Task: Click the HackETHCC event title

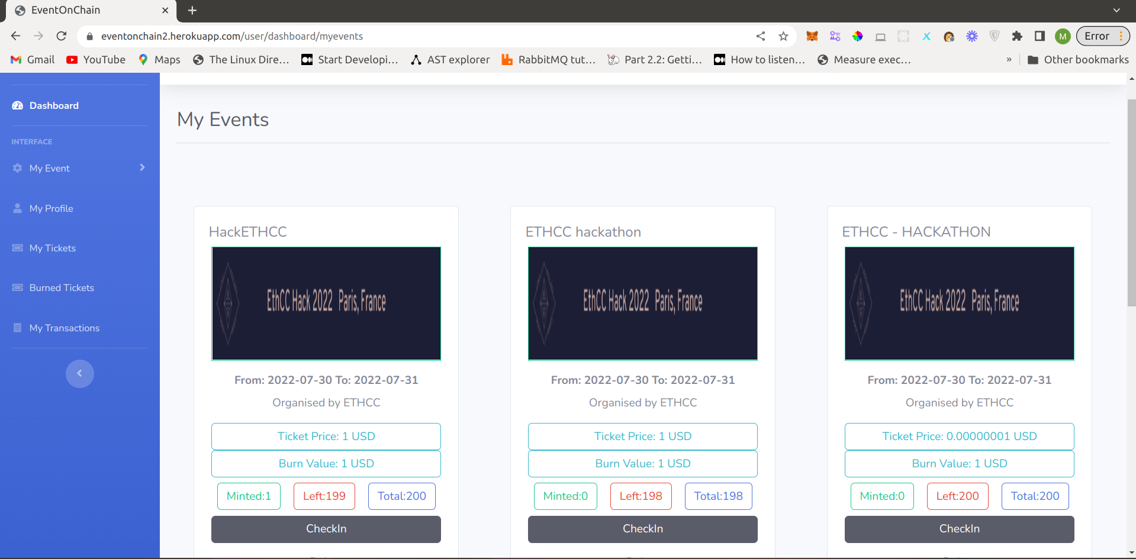Action: click(x=248, y=232)
